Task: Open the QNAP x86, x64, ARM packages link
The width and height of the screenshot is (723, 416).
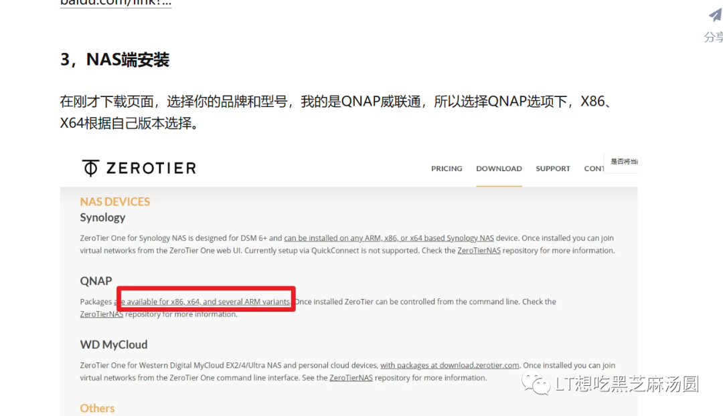Action: pyautogui.click(x=202, y=302)
